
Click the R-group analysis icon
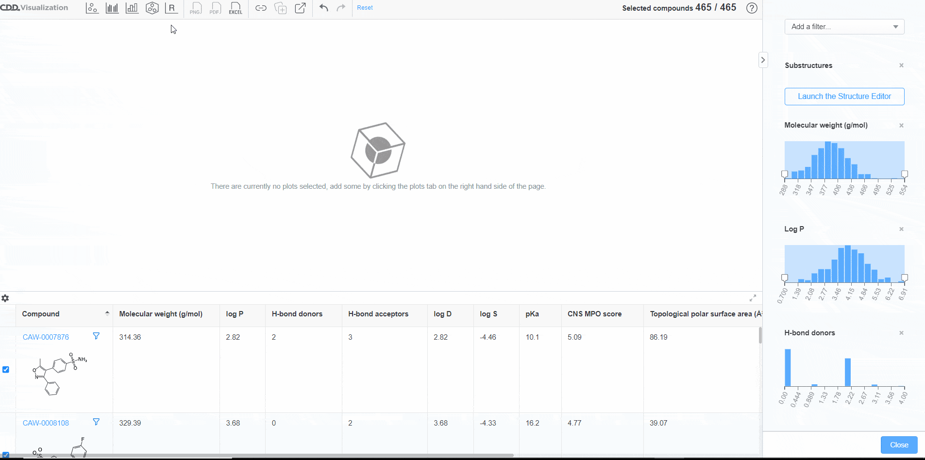tap(171, 8)
